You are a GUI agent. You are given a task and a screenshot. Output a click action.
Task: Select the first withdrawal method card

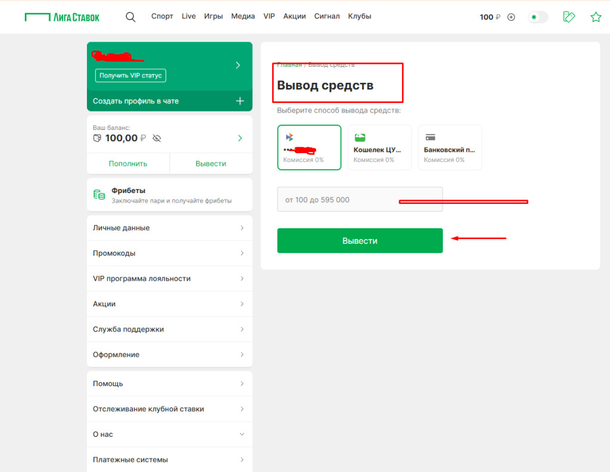tap(309, 147)
